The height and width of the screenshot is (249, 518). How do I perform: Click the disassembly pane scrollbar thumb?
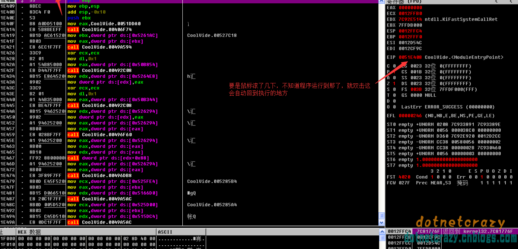(382, 216)
